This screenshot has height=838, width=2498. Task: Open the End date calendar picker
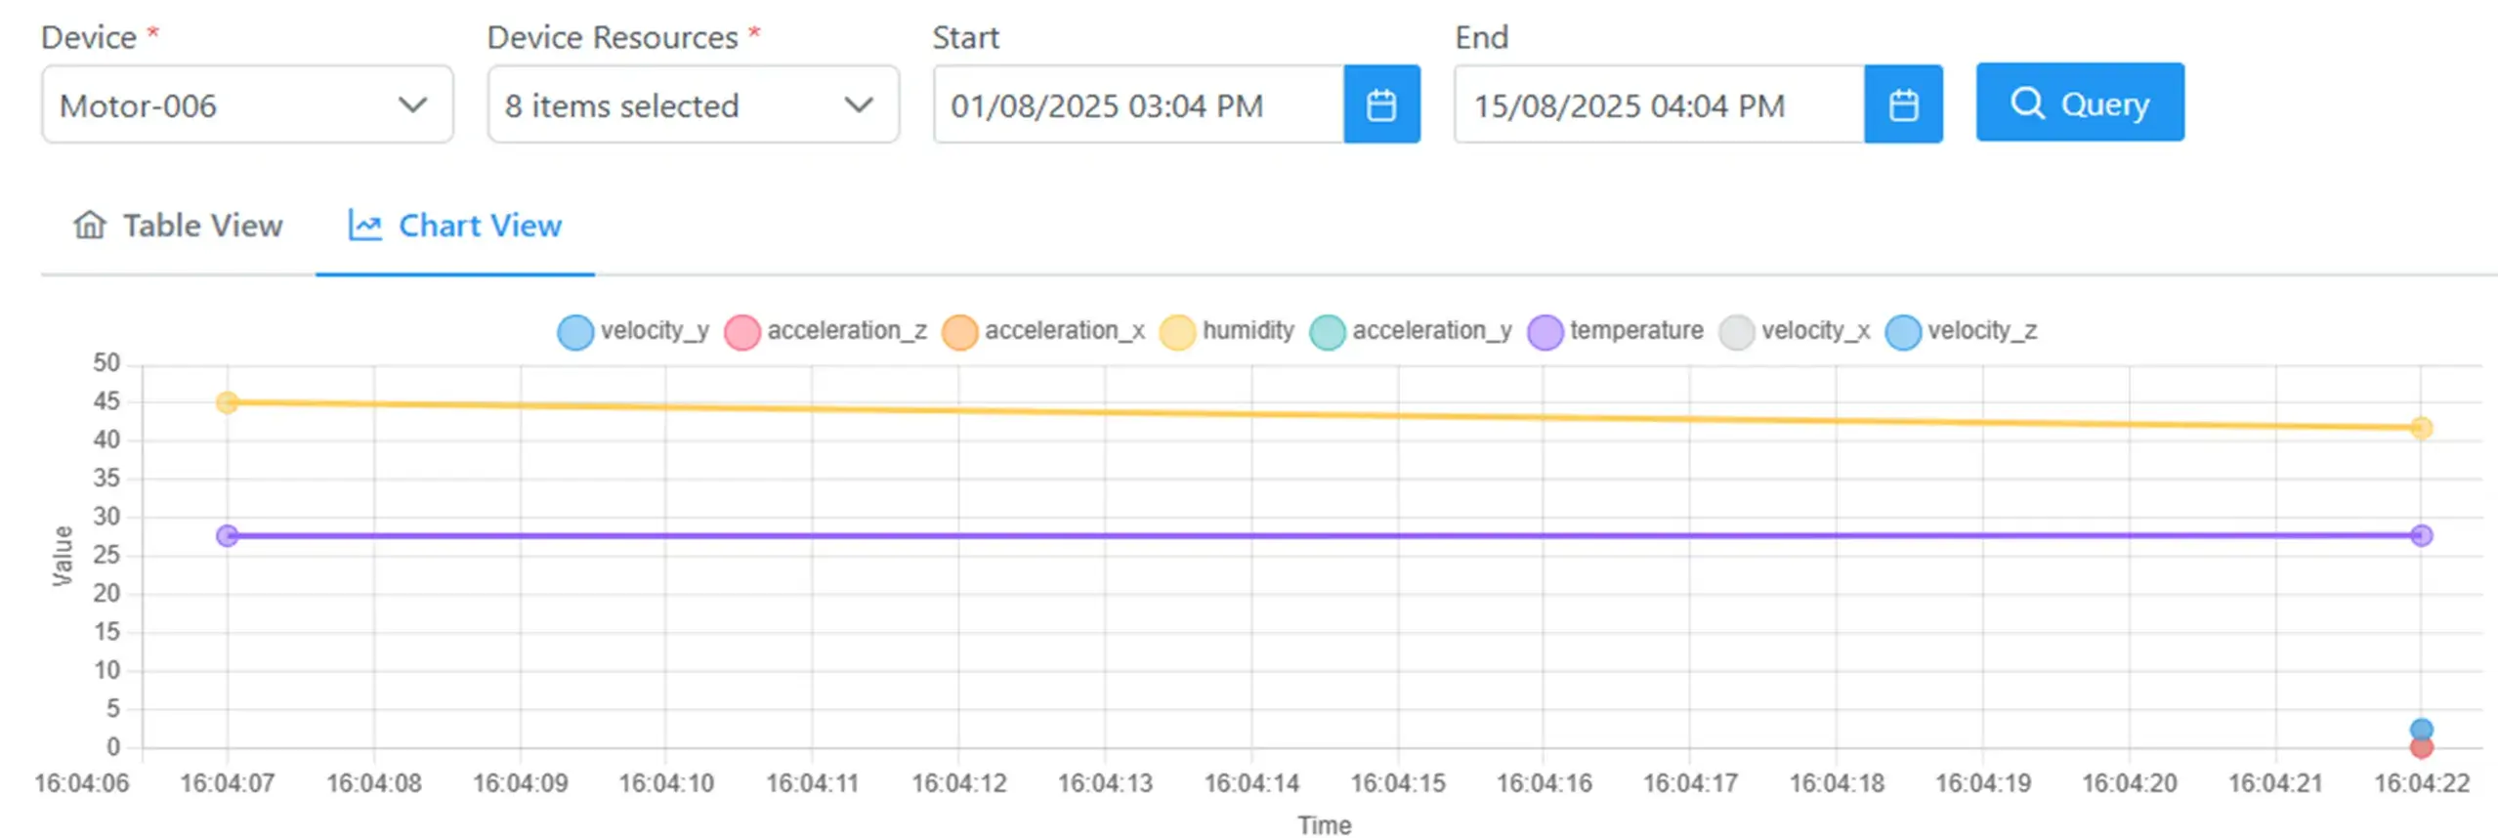point(1901,105)
